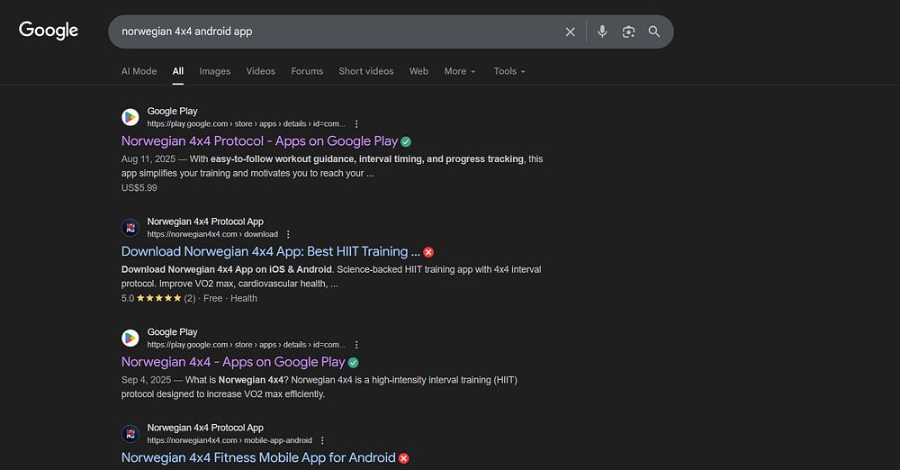Open search by image camera icon
This screenshot has width=900, height=470.
[628, 32]
